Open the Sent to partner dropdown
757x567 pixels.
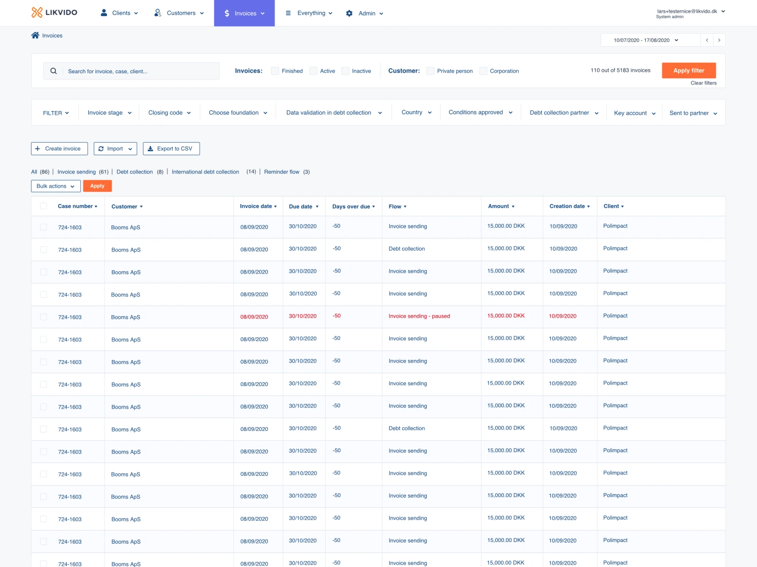point(693,113)
